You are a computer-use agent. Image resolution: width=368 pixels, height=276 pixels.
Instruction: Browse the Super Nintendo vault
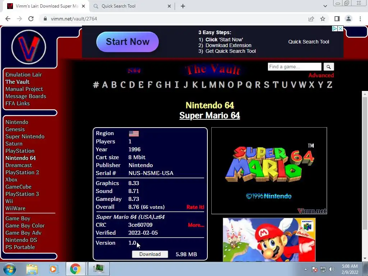pyautogui.click(x=25, y=137)
